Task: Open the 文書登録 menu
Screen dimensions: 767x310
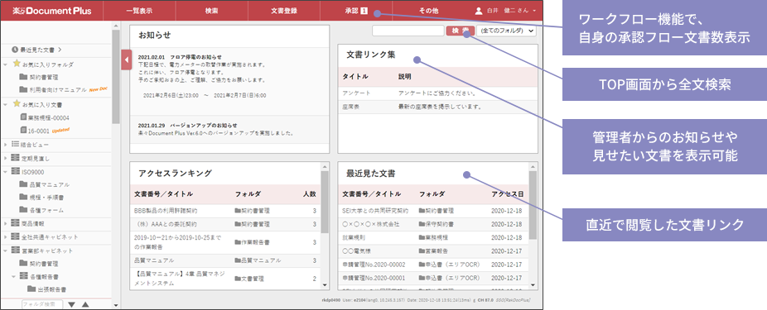Action: [284, 11]
